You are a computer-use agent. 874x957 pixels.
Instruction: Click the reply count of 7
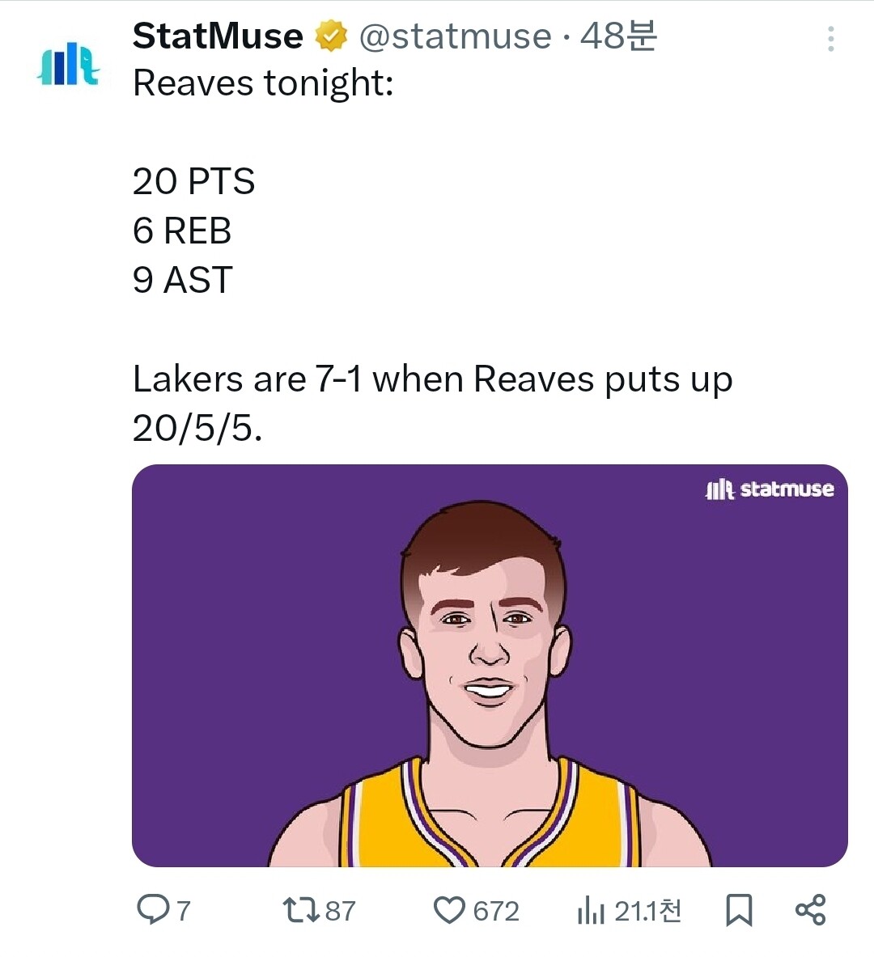click(x=184, y=911)
